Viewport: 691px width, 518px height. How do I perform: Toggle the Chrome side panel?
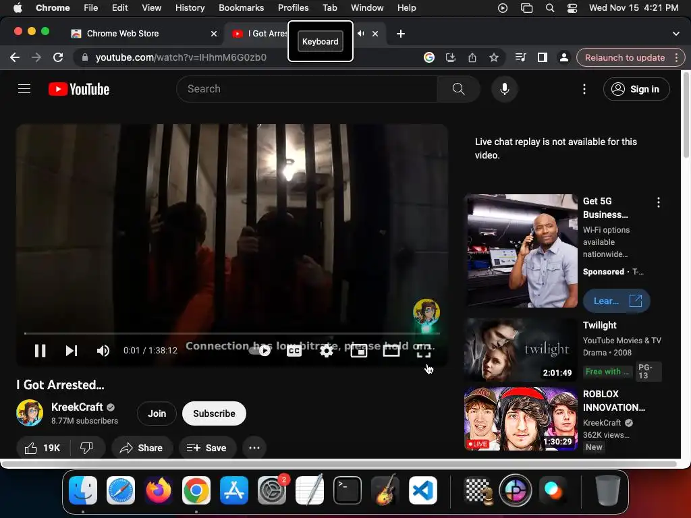point(543,57)
